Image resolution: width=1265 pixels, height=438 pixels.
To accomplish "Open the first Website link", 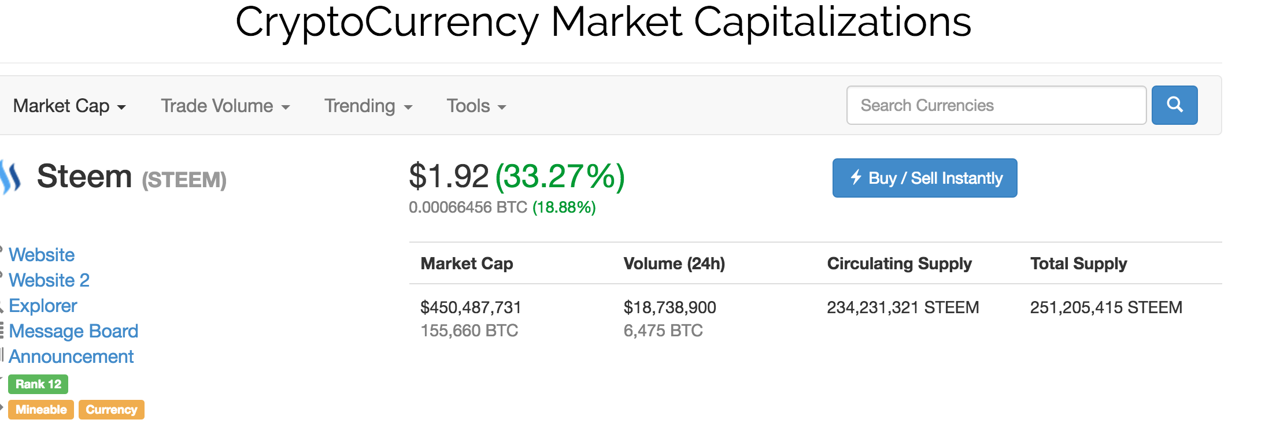I will point(42,255).
